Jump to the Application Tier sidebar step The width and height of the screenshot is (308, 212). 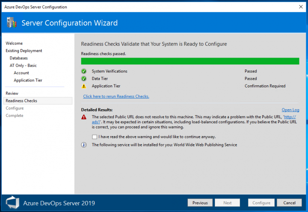[x=28, y=80]
